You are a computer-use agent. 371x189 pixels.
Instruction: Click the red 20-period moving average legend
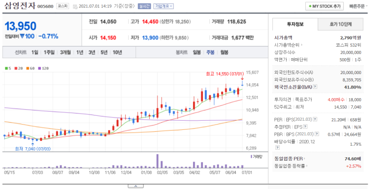click(x=18, y=68)
